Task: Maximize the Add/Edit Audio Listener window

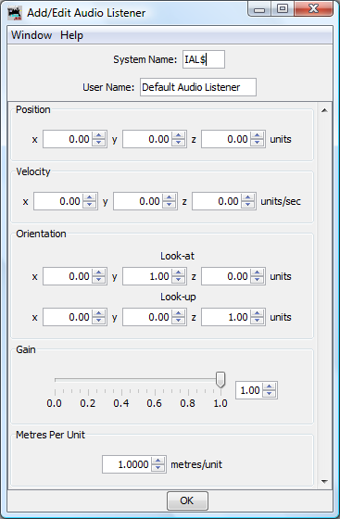Action: (x=283, y=9)
